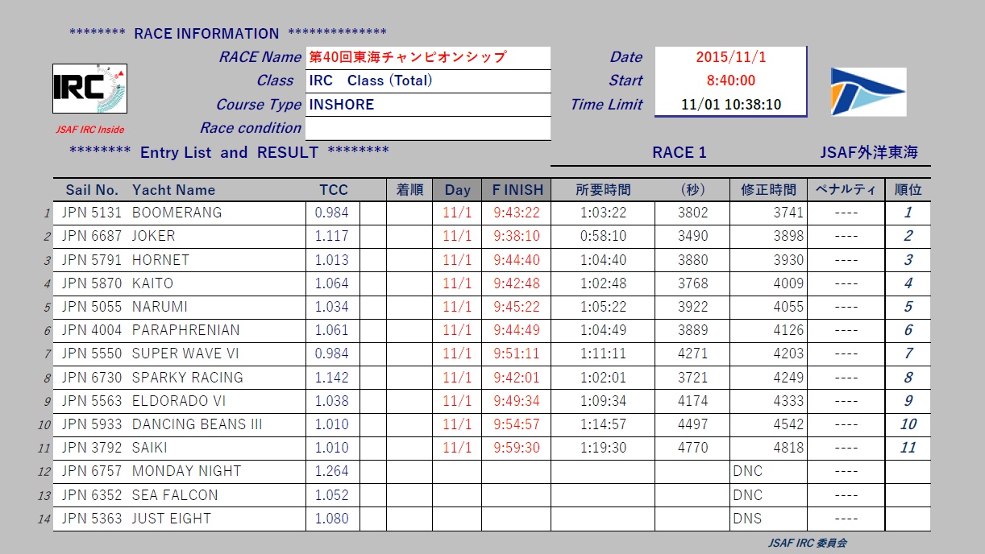985x554 pixels.
Task: Select JOKER finish time '9:38:10'
Action: pyautogui.click(x=517, y=237)
